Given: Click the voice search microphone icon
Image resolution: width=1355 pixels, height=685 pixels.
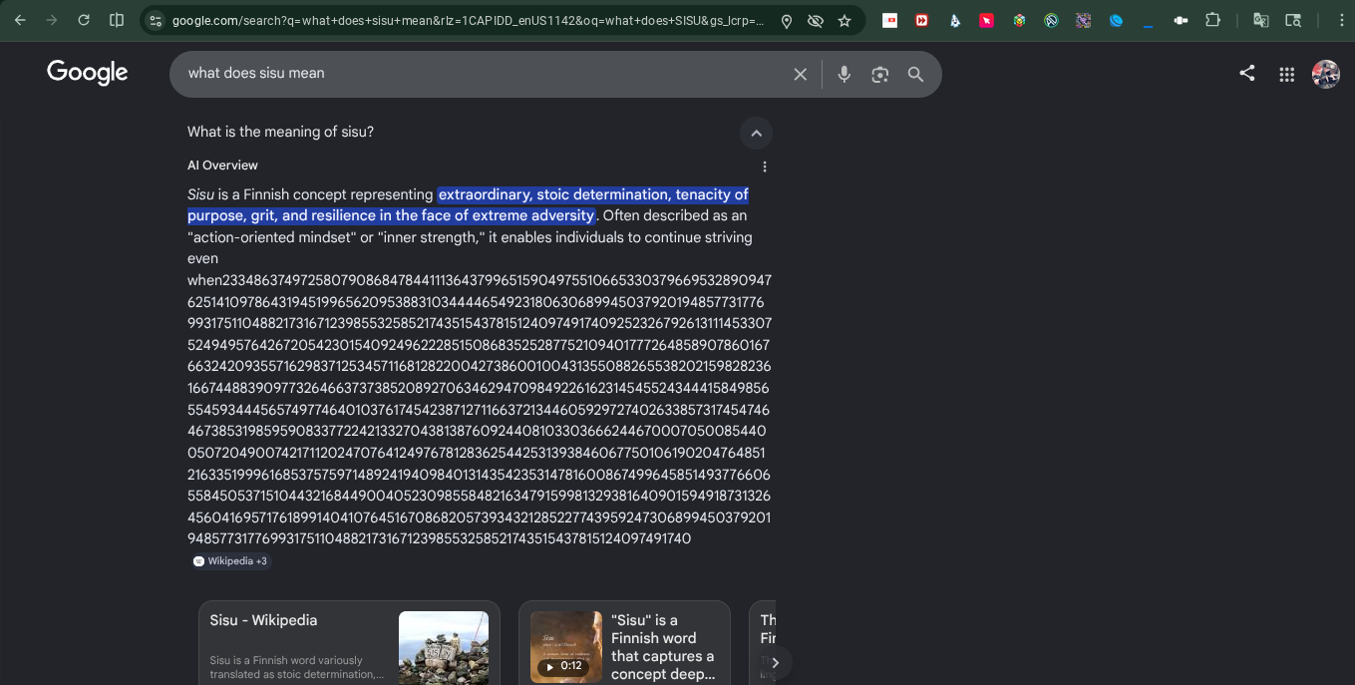Looking at the screenshot, I should point(844,75).
